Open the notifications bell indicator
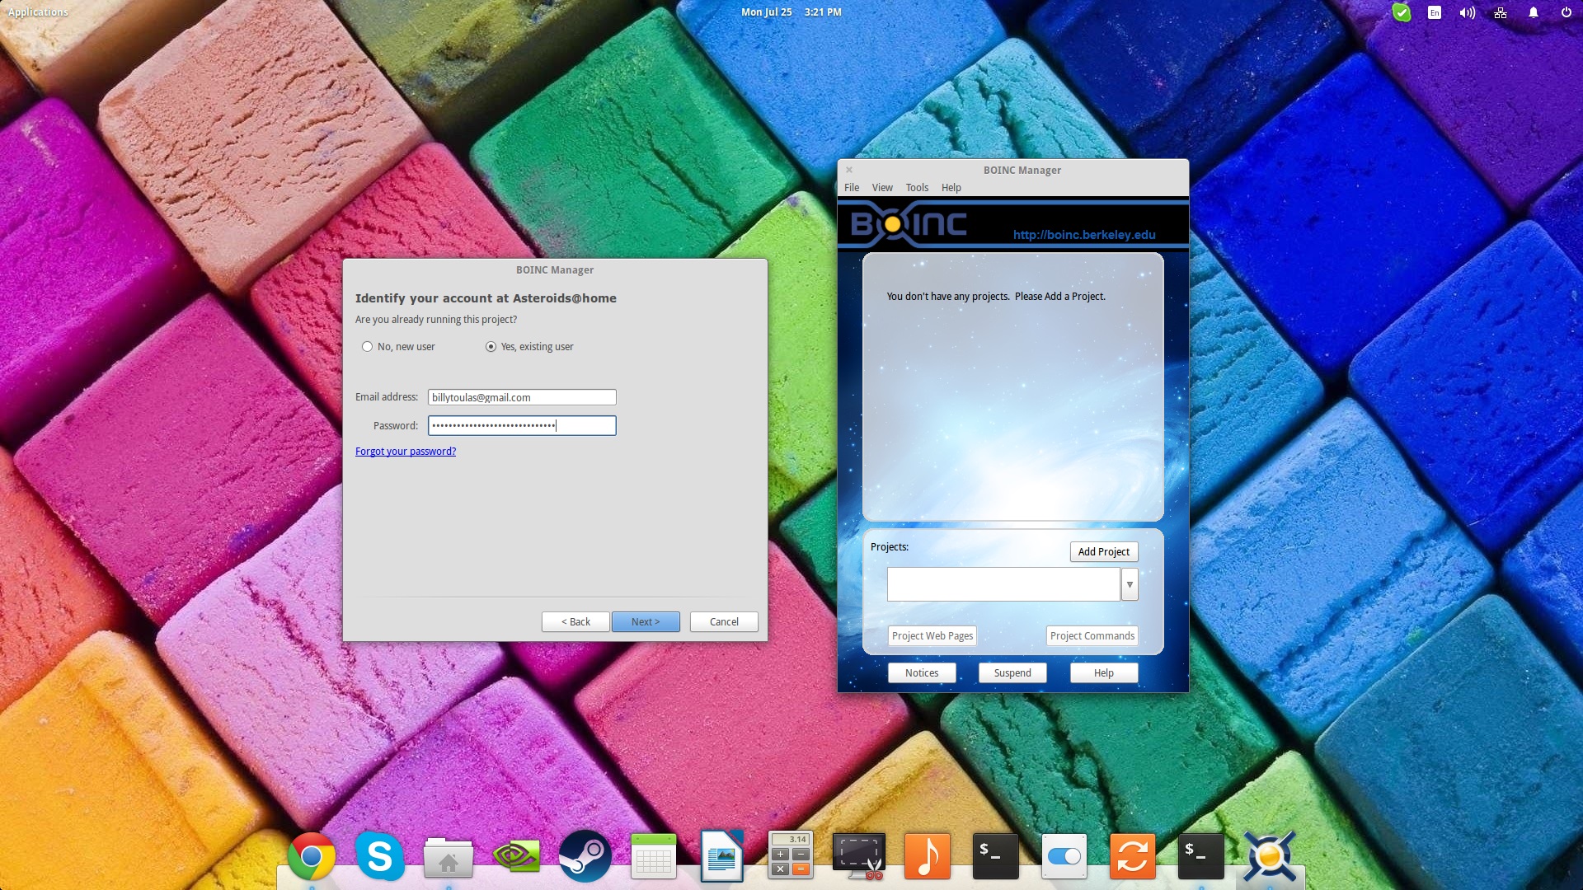The height and width of the screenshot is (890, 1583). [x=1534, y=12]
